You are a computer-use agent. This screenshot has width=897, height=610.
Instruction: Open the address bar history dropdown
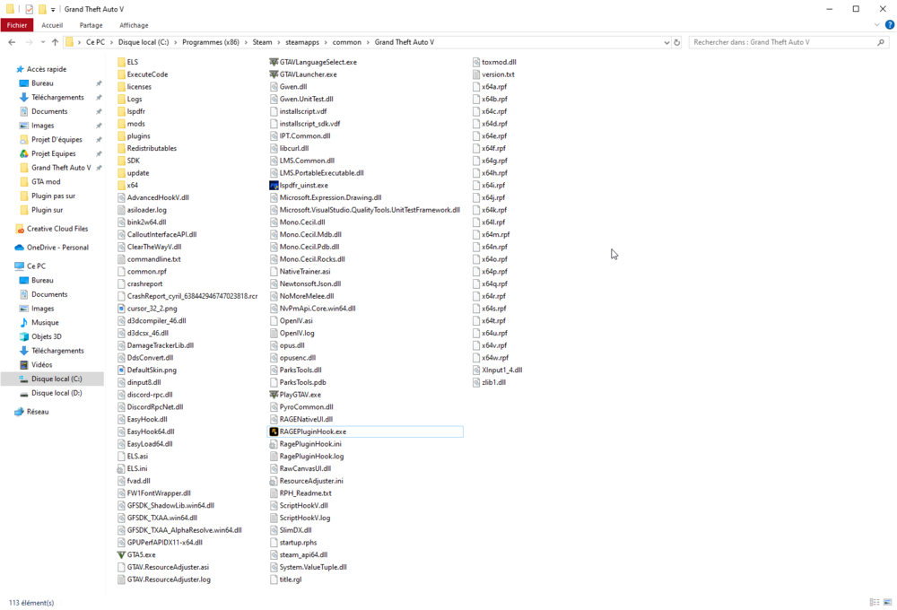(666, 42)
